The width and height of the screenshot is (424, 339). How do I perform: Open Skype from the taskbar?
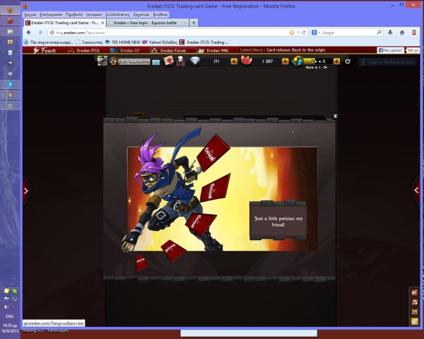pos(10,84)
